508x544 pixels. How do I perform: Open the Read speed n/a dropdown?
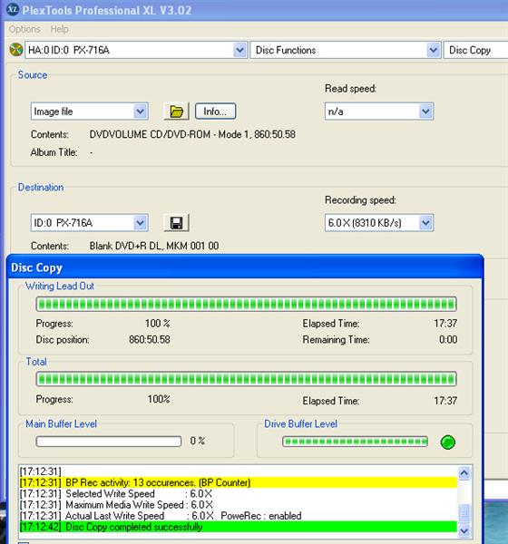pos(379,112)
